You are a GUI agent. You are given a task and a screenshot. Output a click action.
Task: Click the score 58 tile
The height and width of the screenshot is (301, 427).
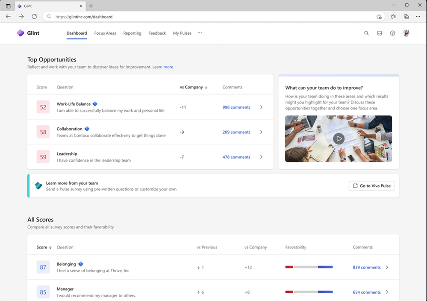43,132
